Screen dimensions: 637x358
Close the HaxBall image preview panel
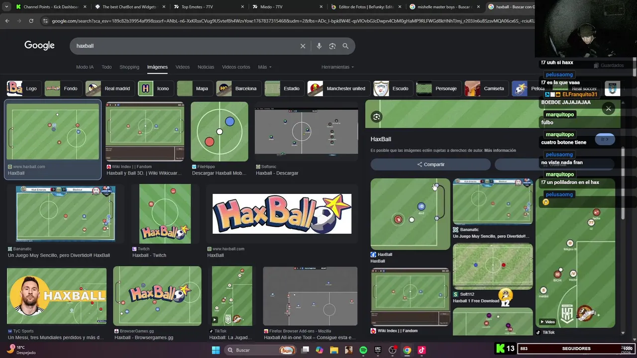[608, 108]
